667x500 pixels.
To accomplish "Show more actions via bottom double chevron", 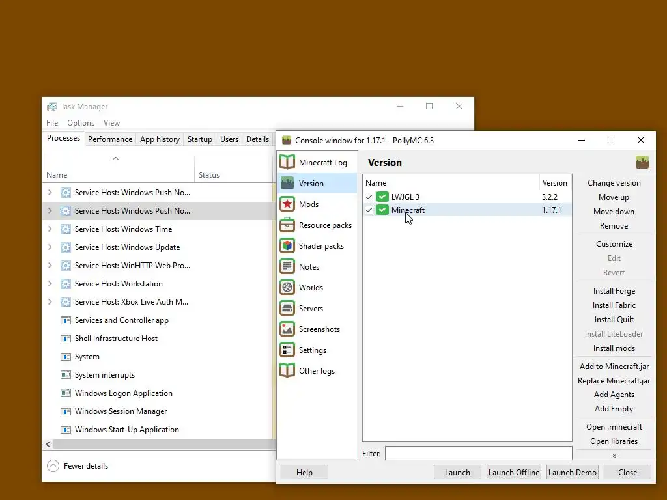I will point(614,456).
